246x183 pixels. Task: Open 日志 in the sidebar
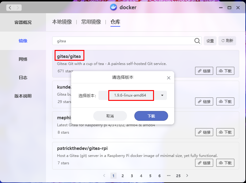click(23, 78)
